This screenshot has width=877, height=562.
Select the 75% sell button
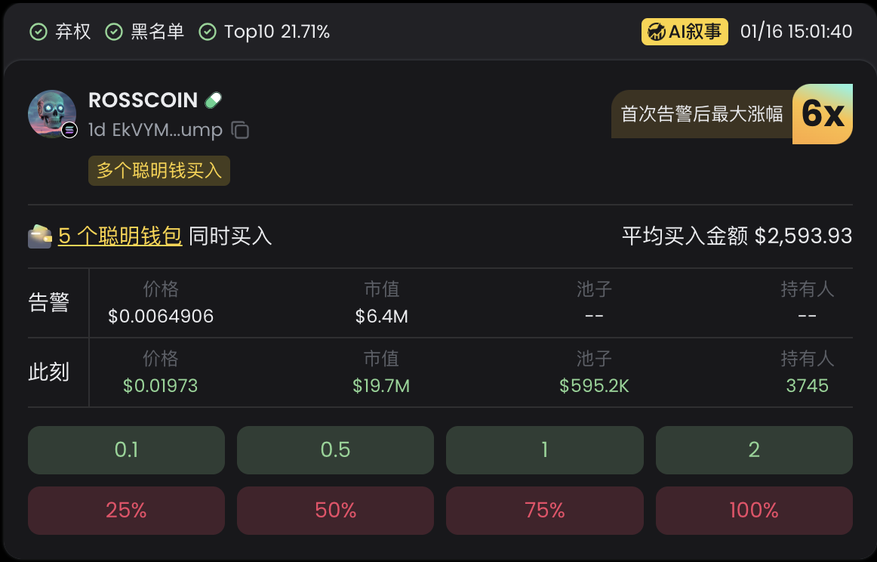[x=544, y=511]
